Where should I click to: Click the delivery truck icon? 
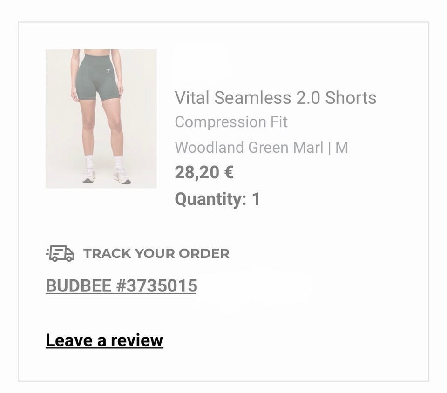pyautogui.click(x=61, y=253)
